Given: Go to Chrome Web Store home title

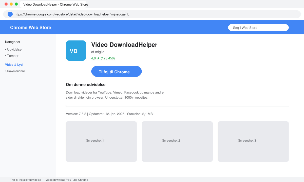Looking at the screenshot, I should [31, 28].
